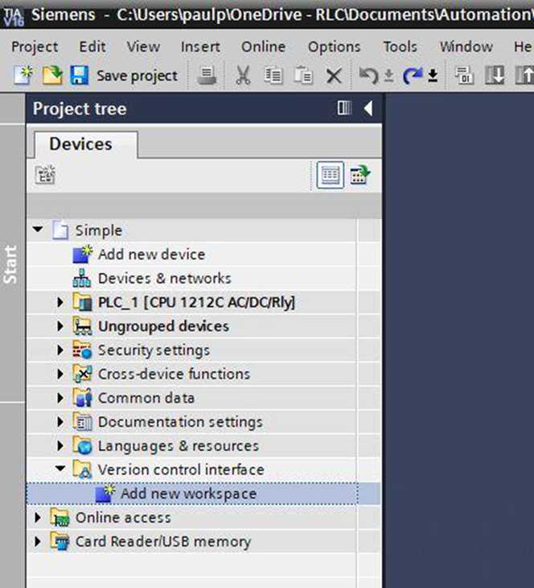
Task: Collapse the Project tree panel arrow
Action: (368, 109)
